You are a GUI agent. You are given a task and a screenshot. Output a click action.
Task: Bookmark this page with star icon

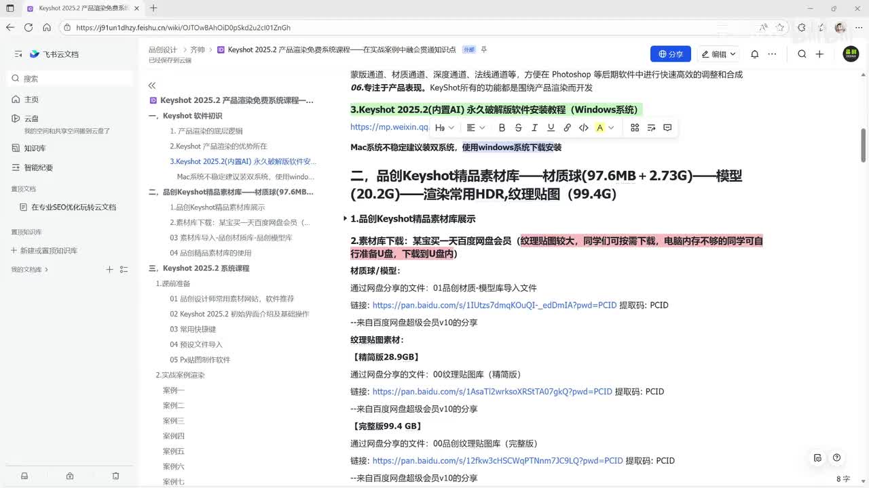point(780,28)
